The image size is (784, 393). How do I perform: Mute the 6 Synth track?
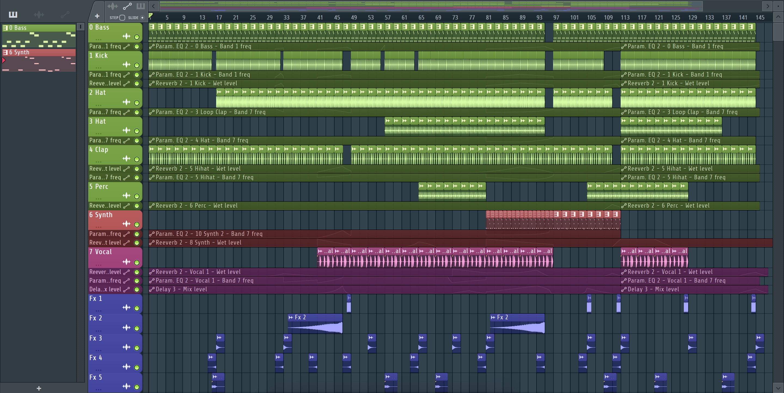pos(137,224)
